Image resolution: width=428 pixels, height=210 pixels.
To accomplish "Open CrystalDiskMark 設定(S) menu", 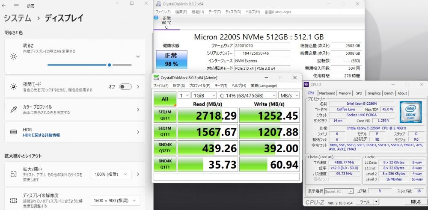I will [179, 86].
